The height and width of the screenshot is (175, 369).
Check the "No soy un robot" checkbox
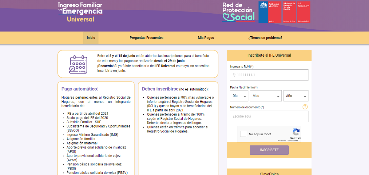[243, 134]
